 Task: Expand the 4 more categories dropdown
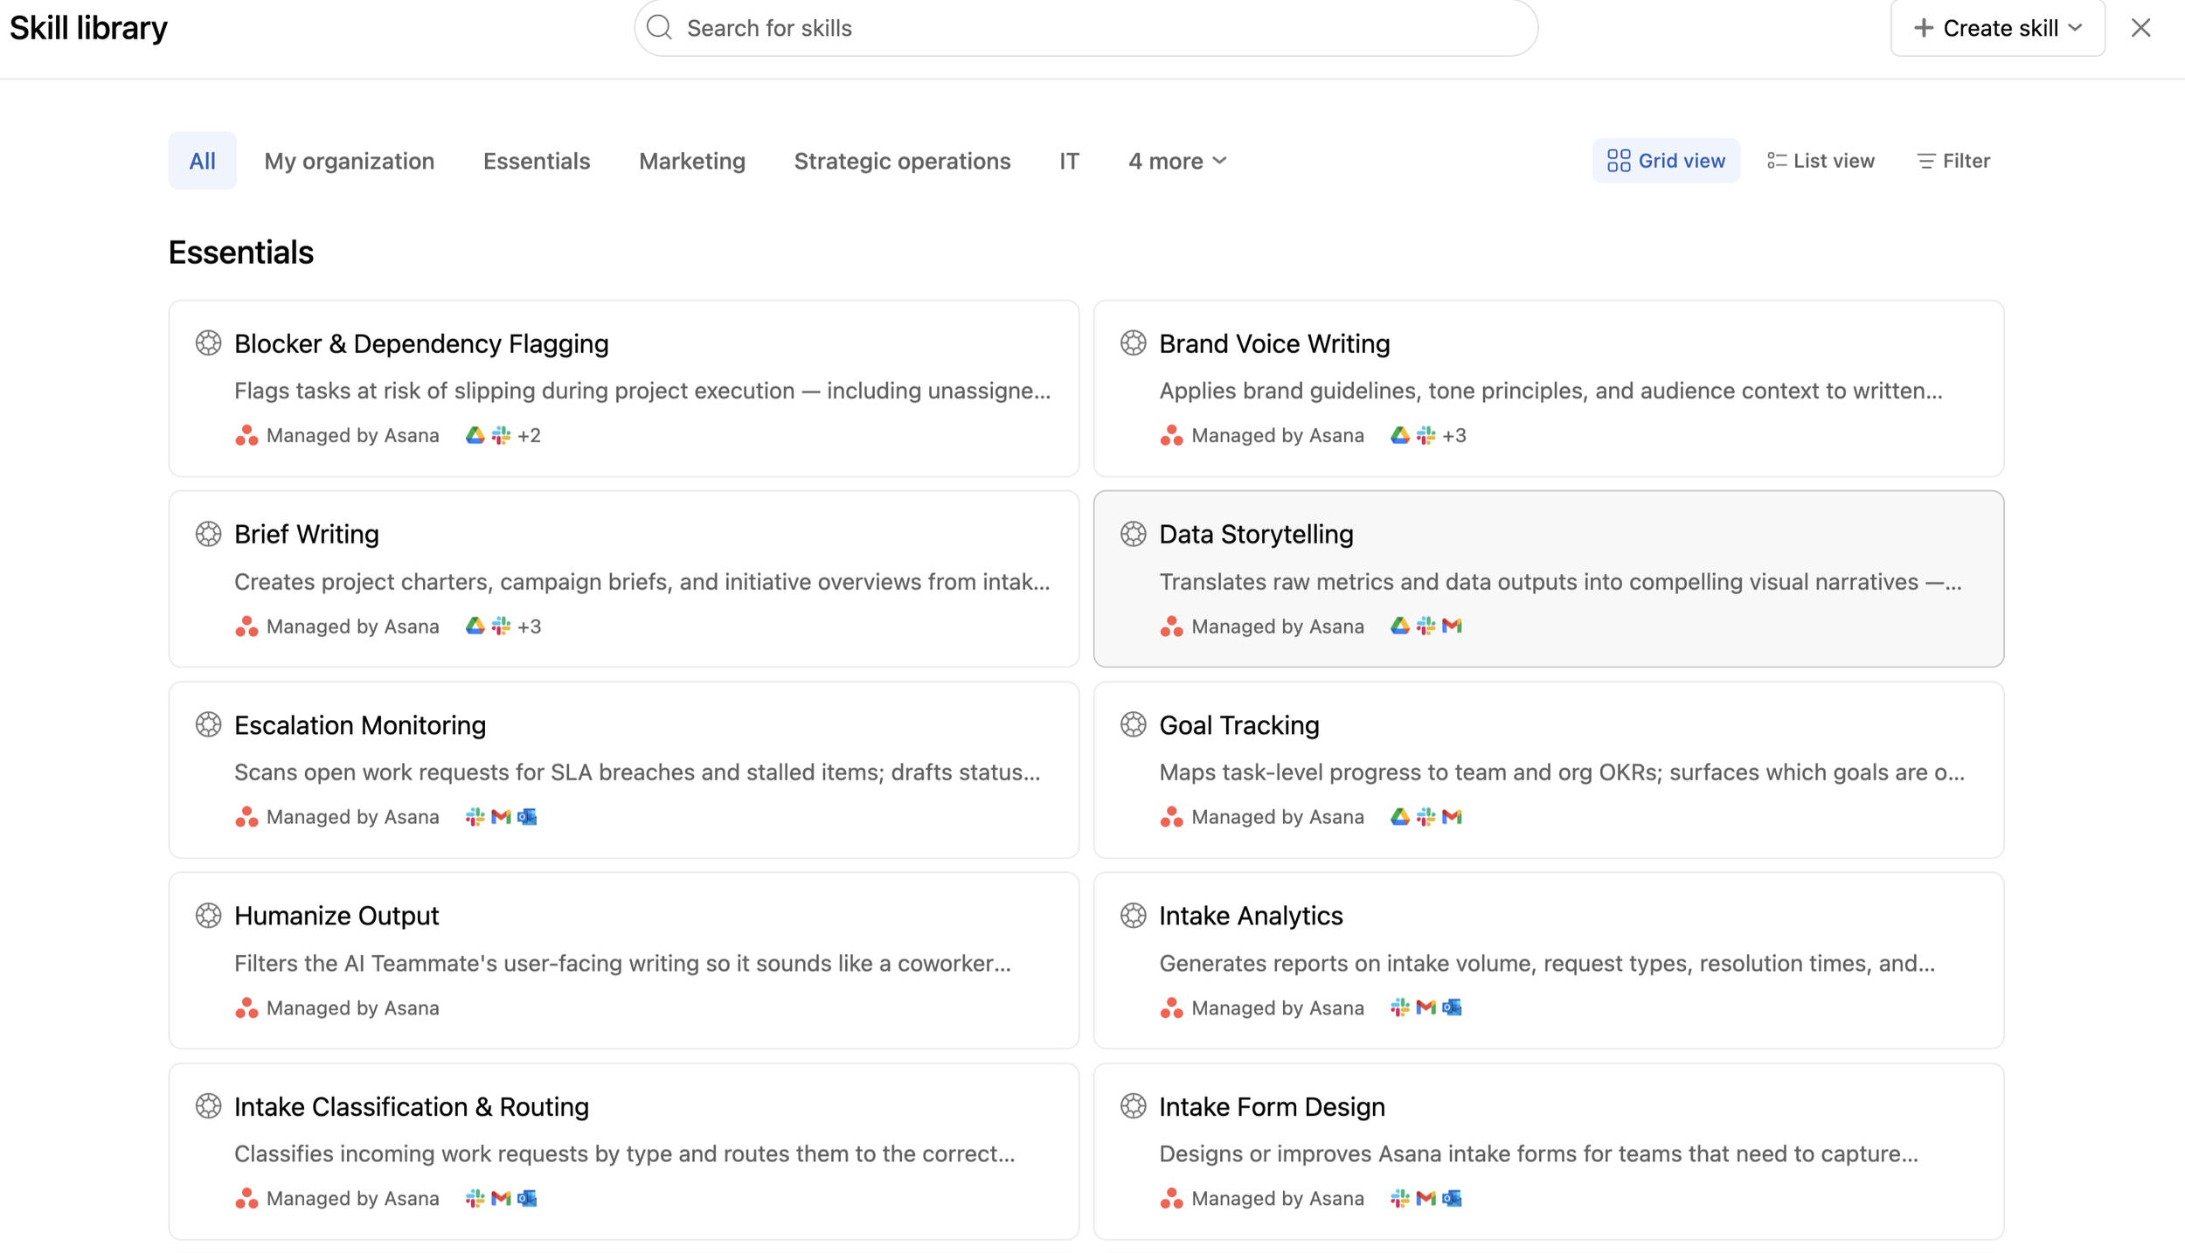(1177, 161)
